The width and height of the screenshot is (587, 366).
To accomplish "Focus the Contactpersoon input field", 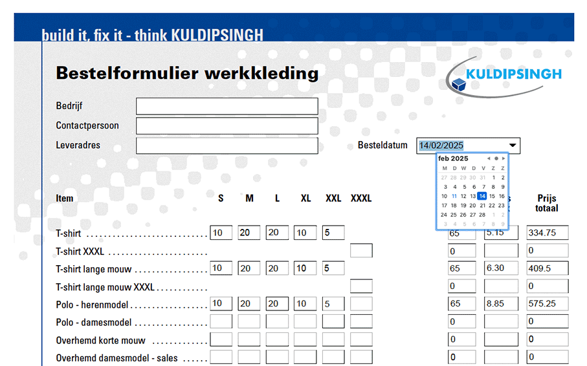I will [227, 126].
